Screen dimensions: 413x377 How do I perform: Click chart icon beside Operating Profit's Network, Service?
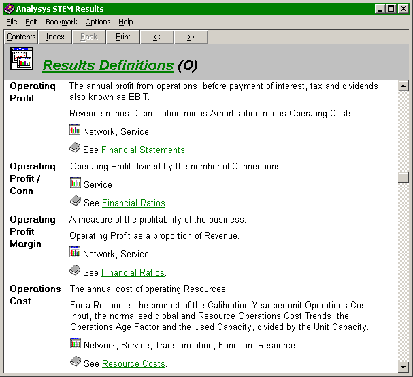tap(75, 129)
